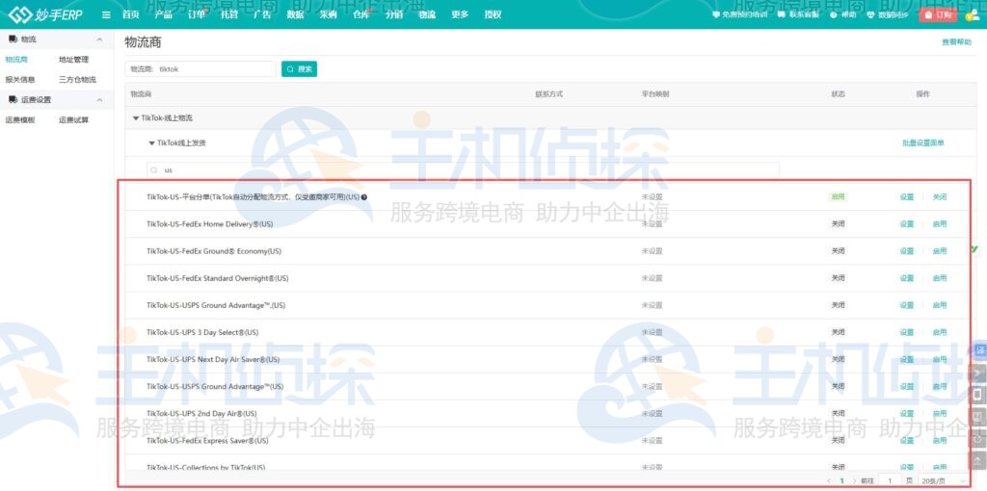Select TikTok-US-FedEx Standard Overnight text
Screen dimensions: 987x491
pos(217,278)
